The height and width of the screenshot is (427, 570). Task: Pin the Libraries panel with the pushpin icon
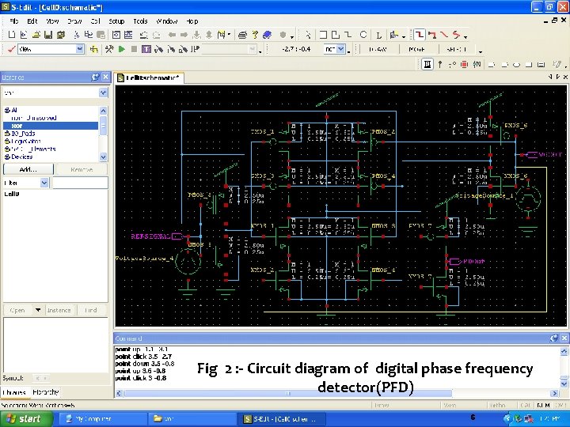(x=95, y=77)
